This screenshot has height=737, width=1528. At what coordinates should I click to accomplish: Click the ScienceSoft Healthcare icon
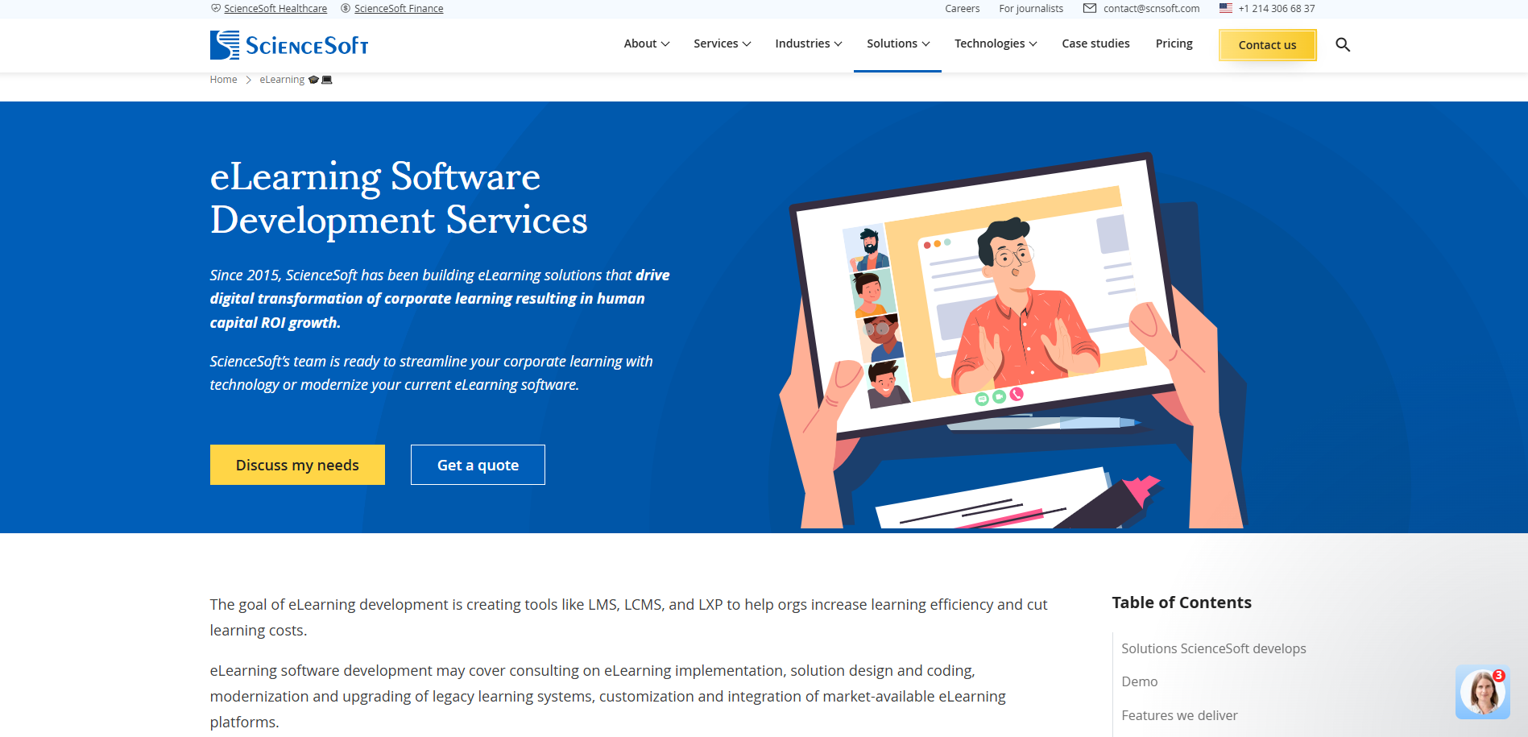pos(216,8)
